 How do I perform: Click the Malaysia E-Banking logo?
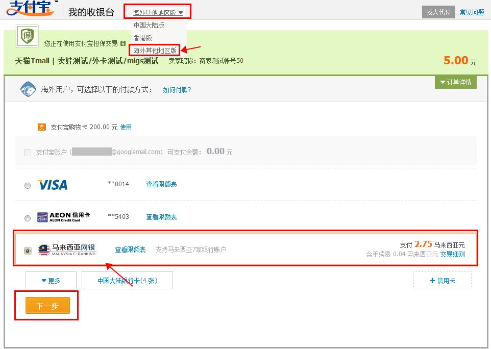(x=67, y=250)
